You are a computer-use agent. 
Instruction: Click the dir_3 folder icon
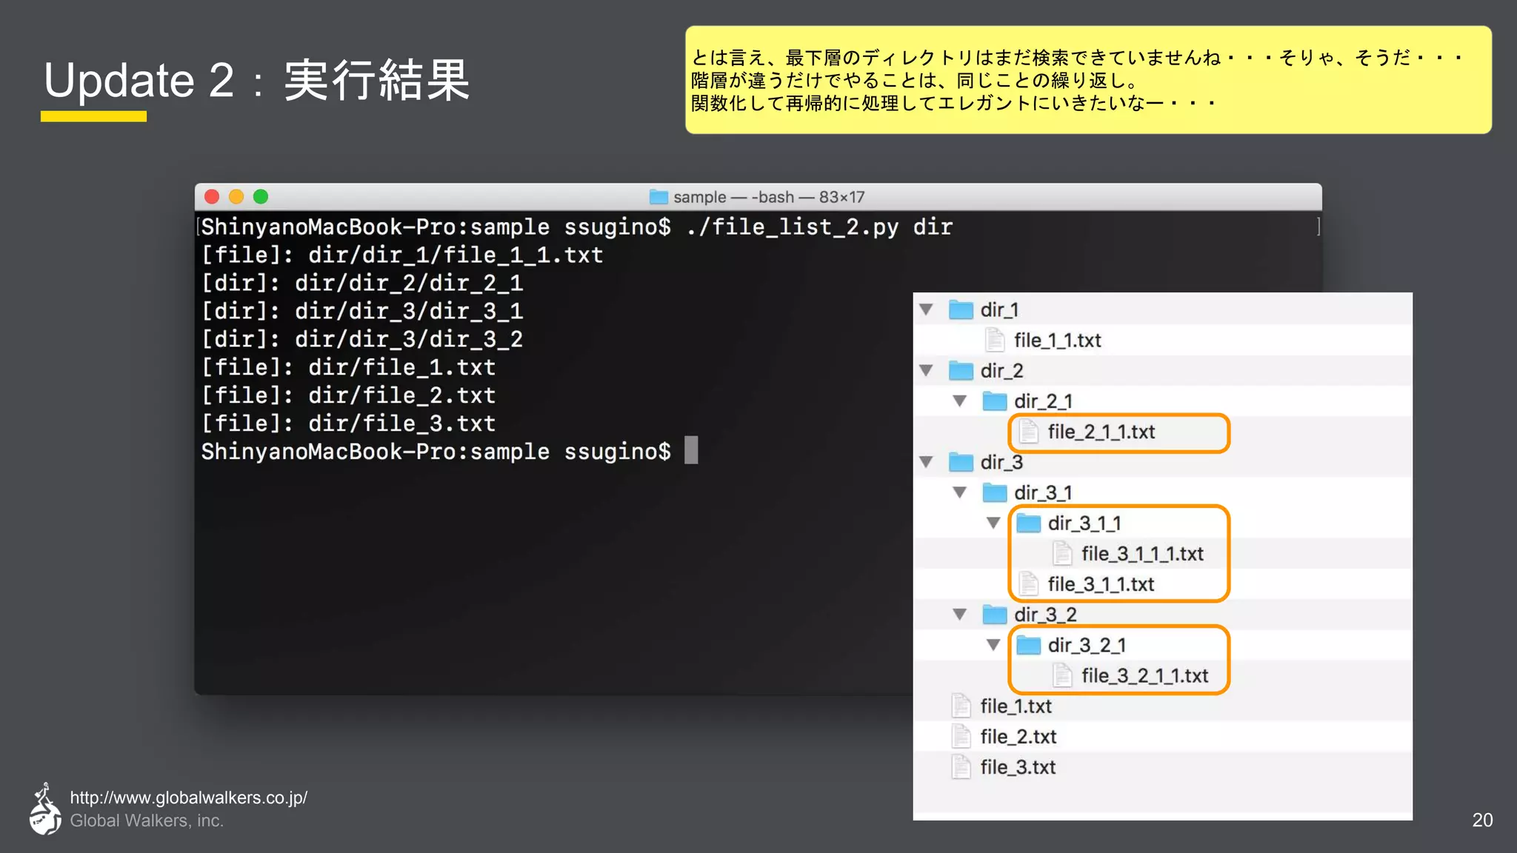point(961,462)
